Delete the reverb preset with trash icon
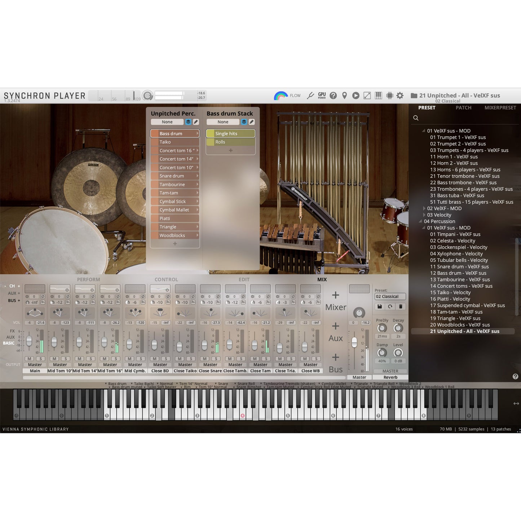521x521 pixels. 401,306
